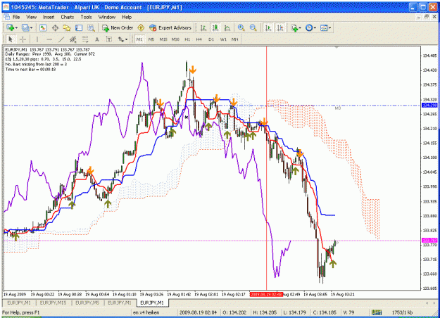Open the Market Watch panel icon
The height and width of the screenshot is (318, 440).
pyautogui.click(x=43, y=27)
